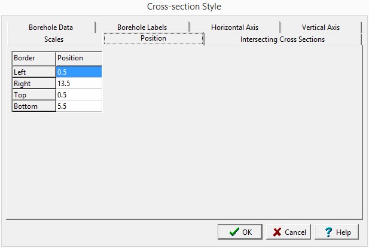Viewport: 369px width, 248px height.
Task: Select the Left row label cell
Action: (x=33, y=72)
